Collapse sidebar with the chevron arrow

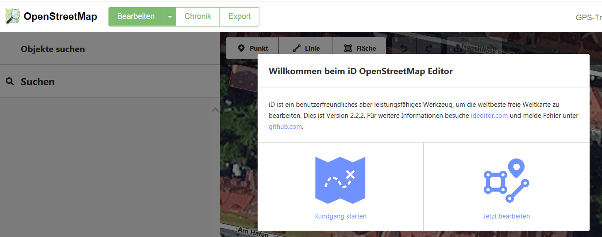tap(216, 109)
